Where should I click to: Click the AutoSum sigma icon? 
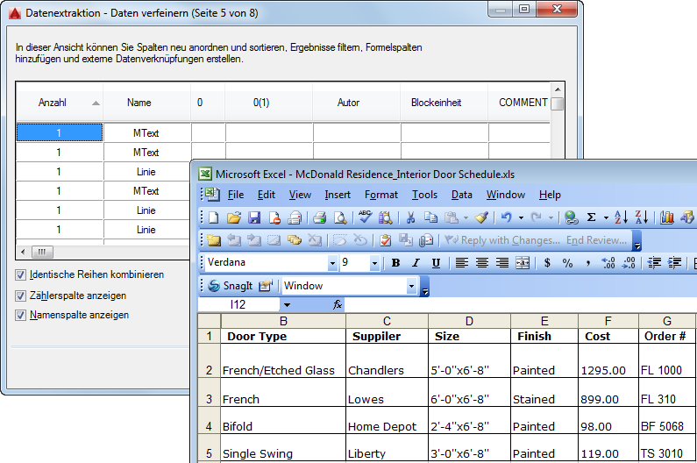click(x=591, y=217)
